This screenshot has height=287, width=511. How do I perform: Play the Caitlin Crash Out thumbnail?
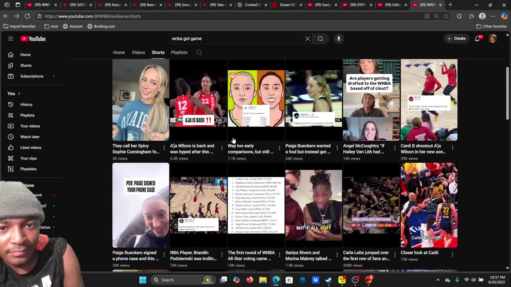(x=429, y=205)
